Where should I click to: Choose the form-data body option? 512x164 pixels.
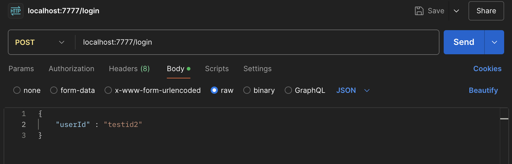click(x=54, y=90)
